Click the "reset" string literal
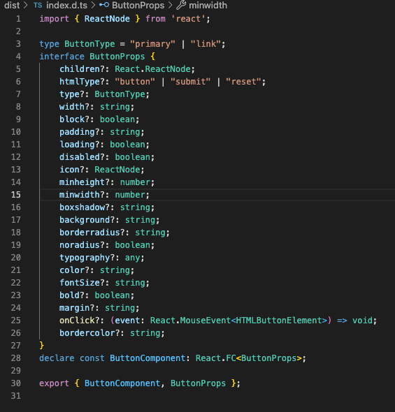395x412 pixels. point(243,82)
